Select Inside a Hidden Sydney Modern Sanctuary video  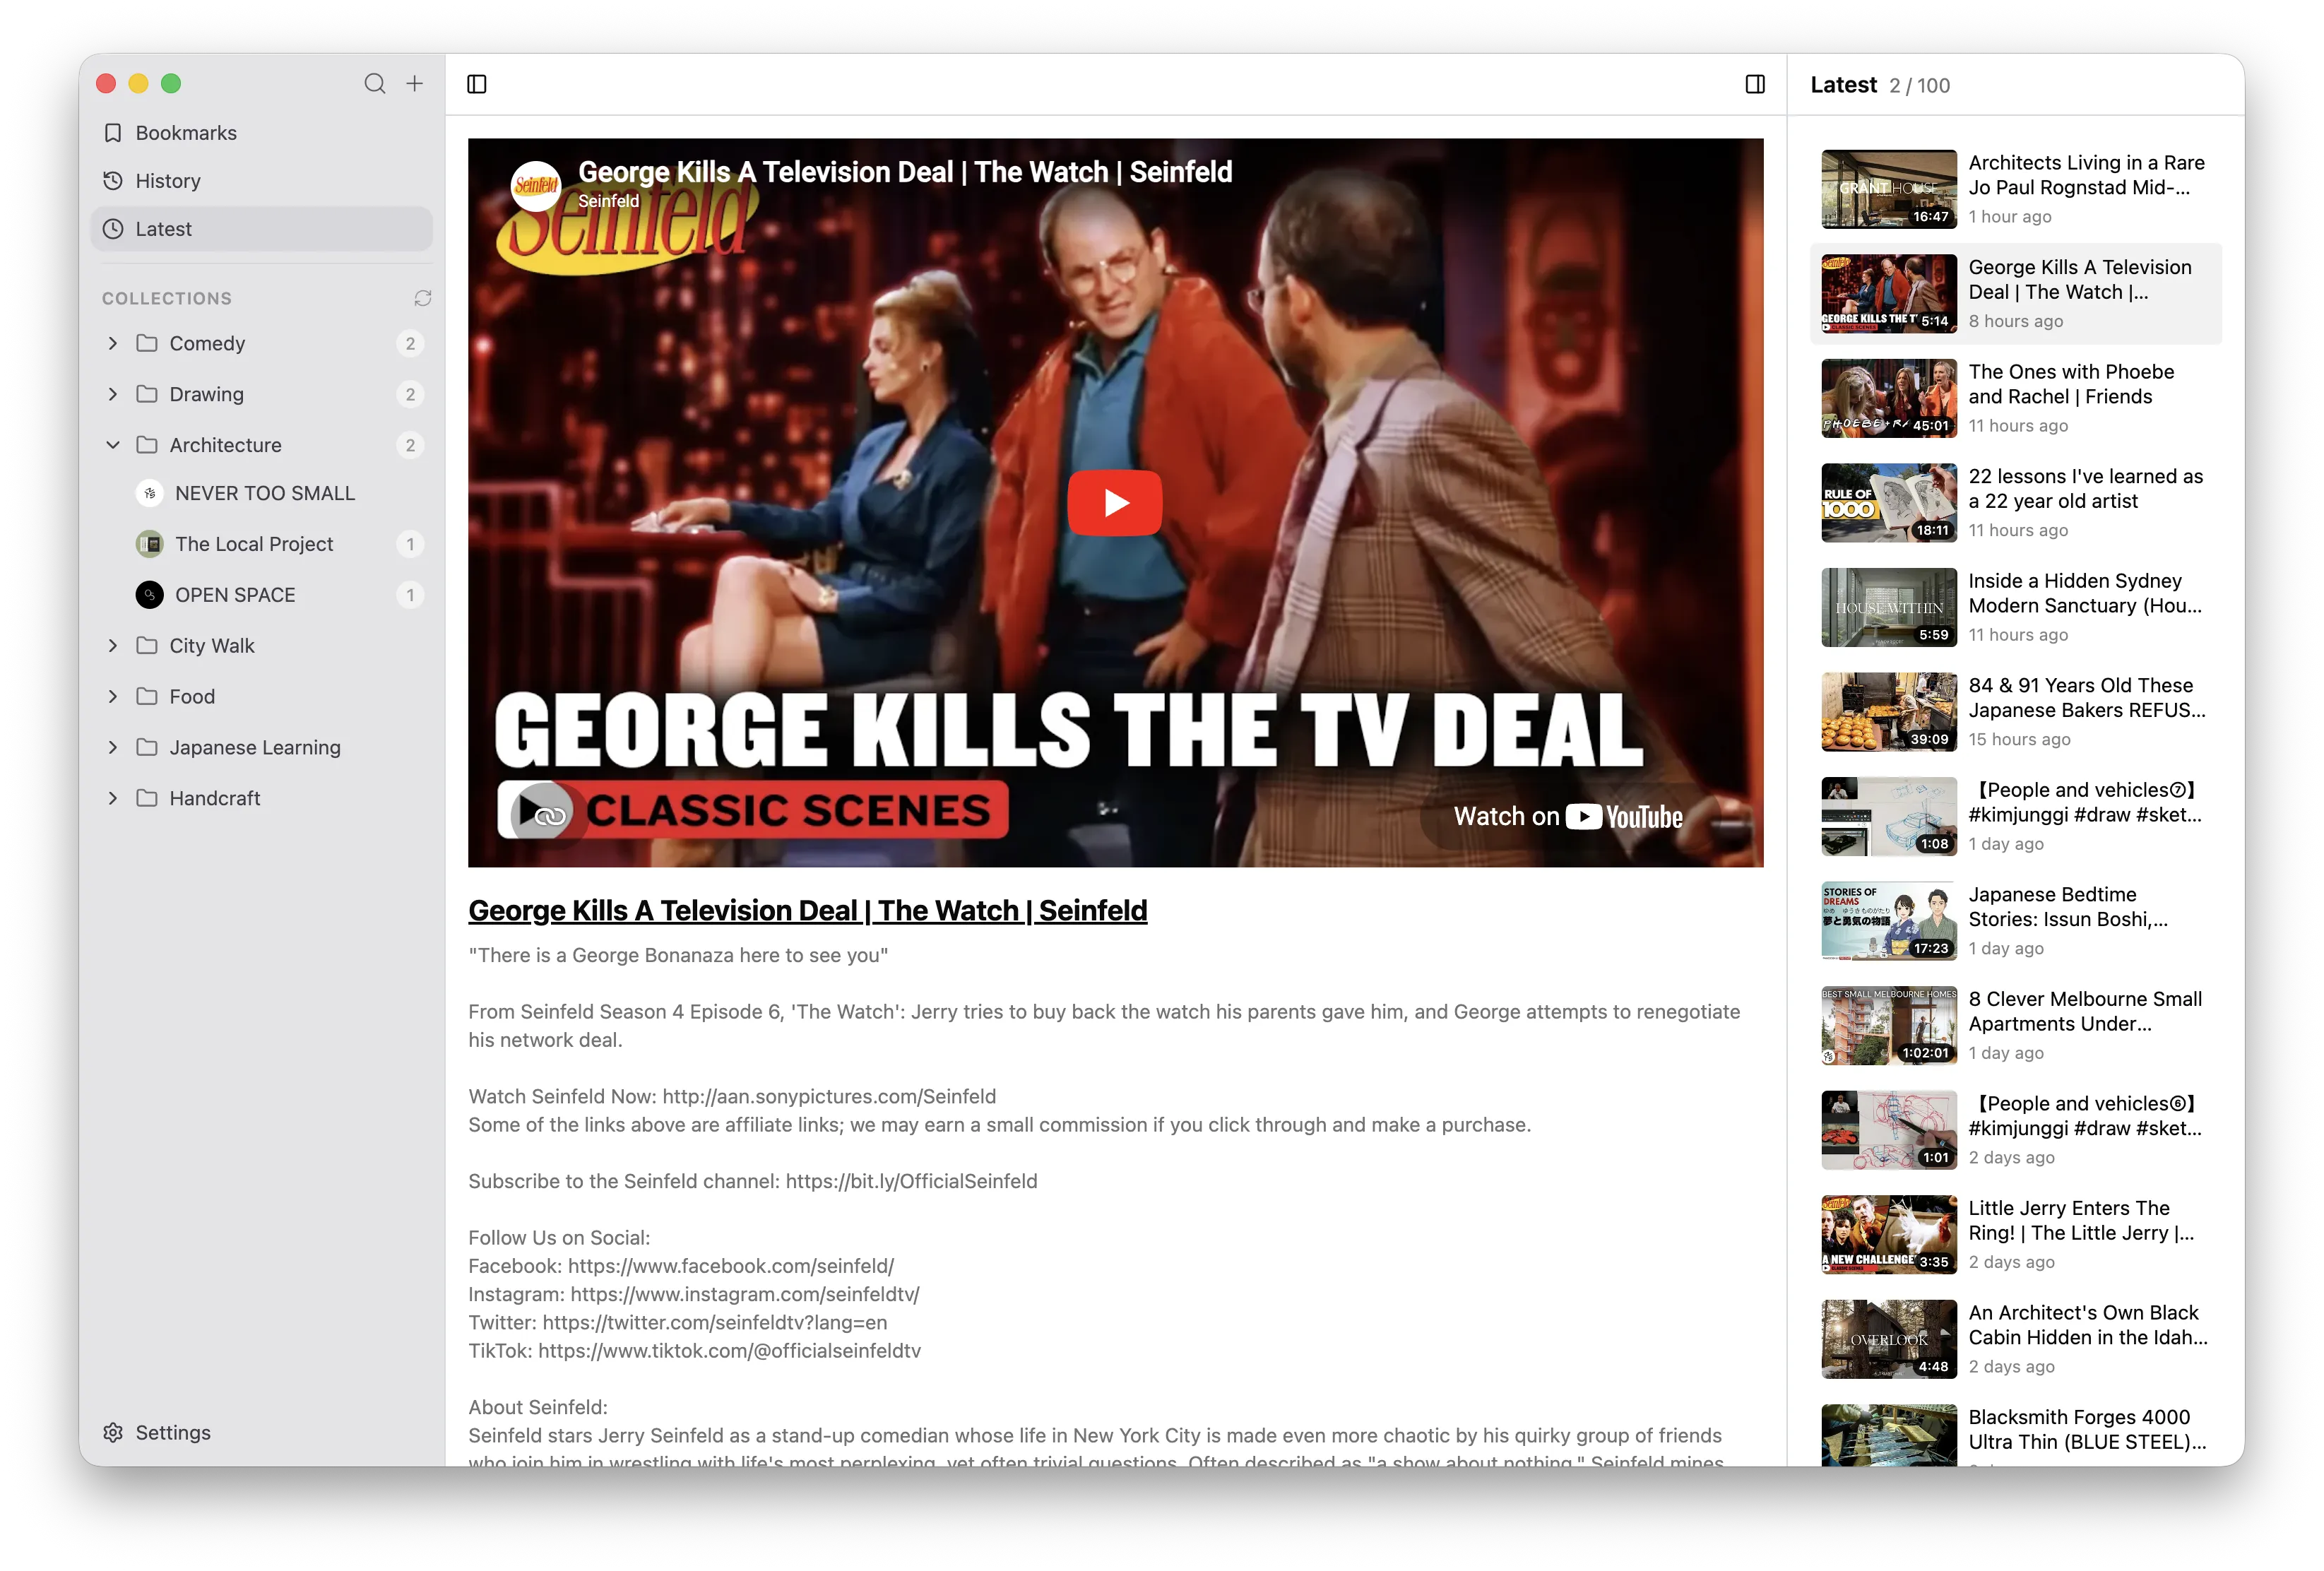(x=2016, y=608)
